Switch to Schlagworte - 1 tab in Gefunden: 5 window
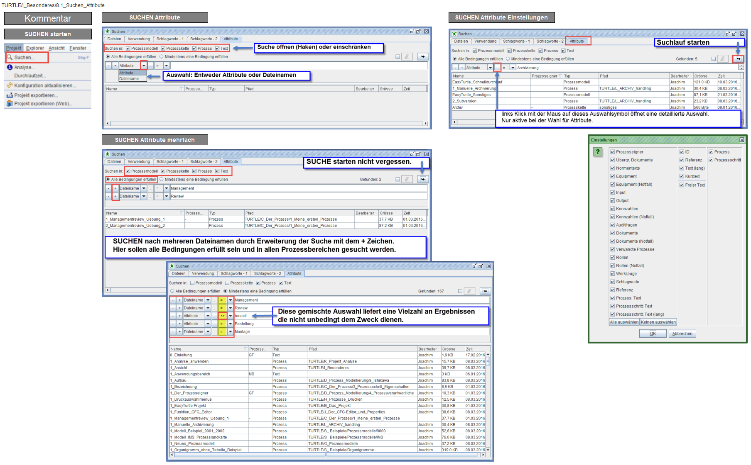The image size is (751, 465). pos(516,41)
